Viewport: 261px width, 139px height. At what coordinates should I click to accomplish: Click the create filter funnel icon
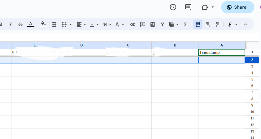162,24
